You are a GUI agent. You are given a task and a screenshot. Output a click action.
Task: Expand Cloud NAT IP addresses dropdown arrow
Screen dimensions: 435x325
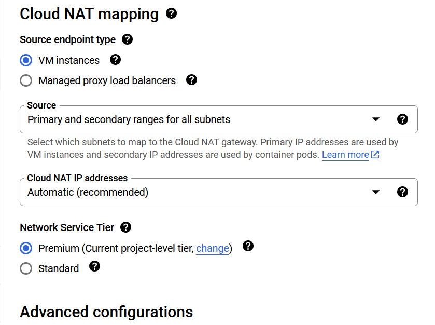[376, 192]
